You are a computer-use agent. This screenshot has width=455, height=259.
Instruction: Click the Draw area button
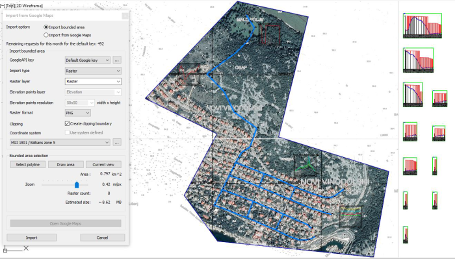(66, 165)
